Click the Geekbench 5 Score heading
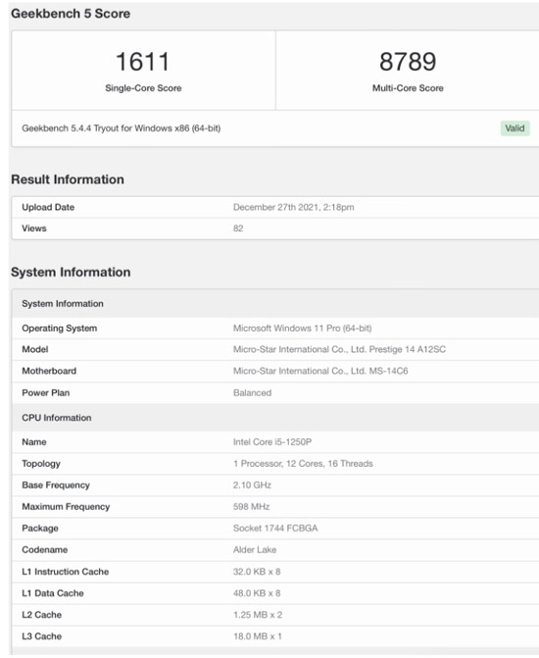This screenshot has width=539, height=658. 71,14
